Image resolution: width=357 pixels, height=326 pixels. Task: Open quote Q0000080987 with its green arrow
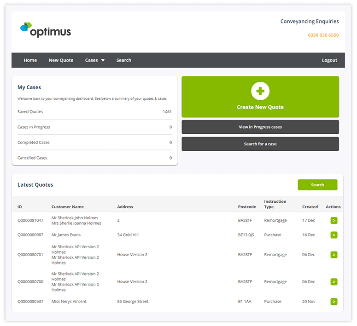pos(334,235)
